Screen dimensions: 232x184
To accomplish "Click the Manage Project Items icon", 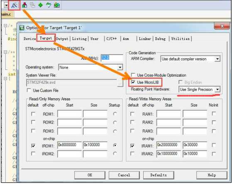I will pyautogui.click(x=24, y=5).
